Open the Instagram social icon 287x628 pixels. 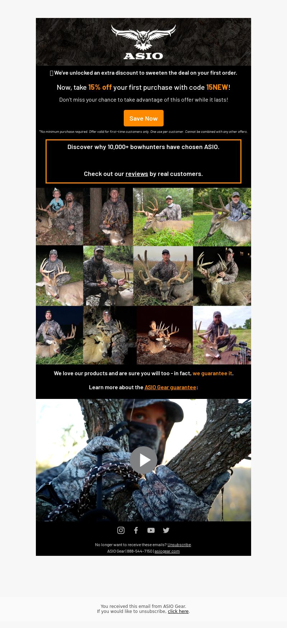point(121,530)
